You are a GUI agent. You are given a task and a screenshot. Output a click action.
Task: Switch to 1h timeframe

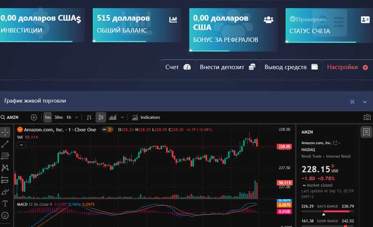click(x=69, y=117)
